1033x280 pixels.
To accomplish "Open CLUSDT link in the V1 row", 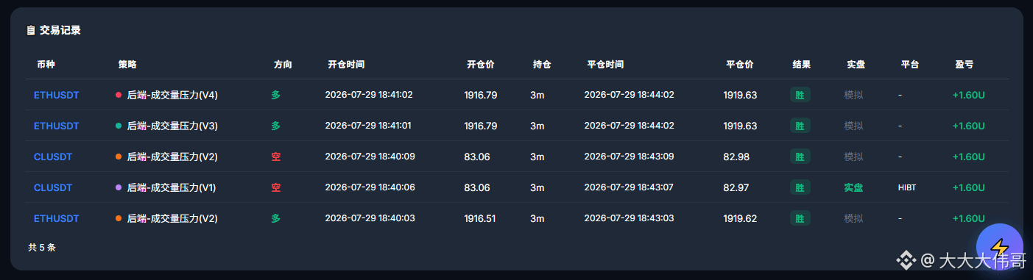I will click(53, 187).
